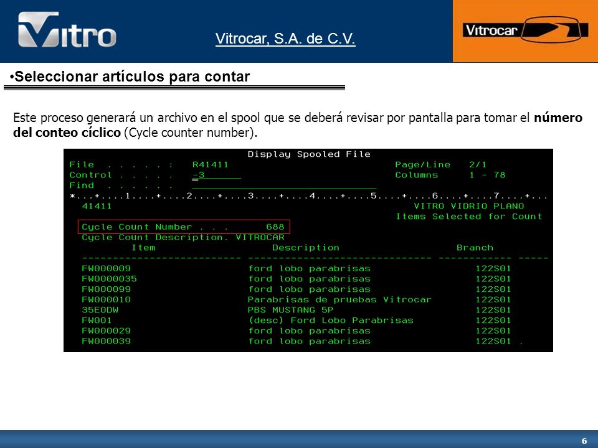Click the Branch column header
This screenshot has width=598, height=448.
click(x=475, y=248)
